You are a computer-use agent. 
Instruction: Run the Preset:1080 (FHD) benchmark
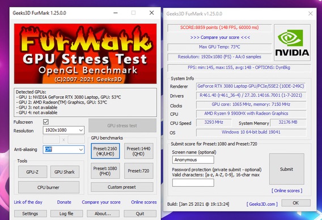point(105,171)
